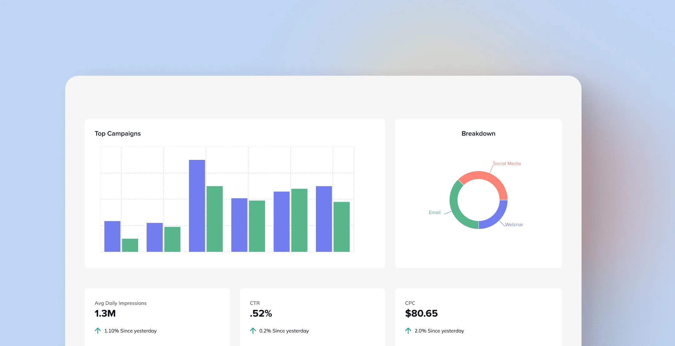This screenshot has height=346, width=675.
Task: Click the green up arrow under CTR
Action: click(253, 330)
